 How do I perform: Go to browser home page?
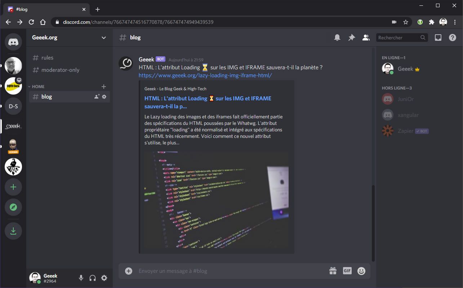point(43,22)
